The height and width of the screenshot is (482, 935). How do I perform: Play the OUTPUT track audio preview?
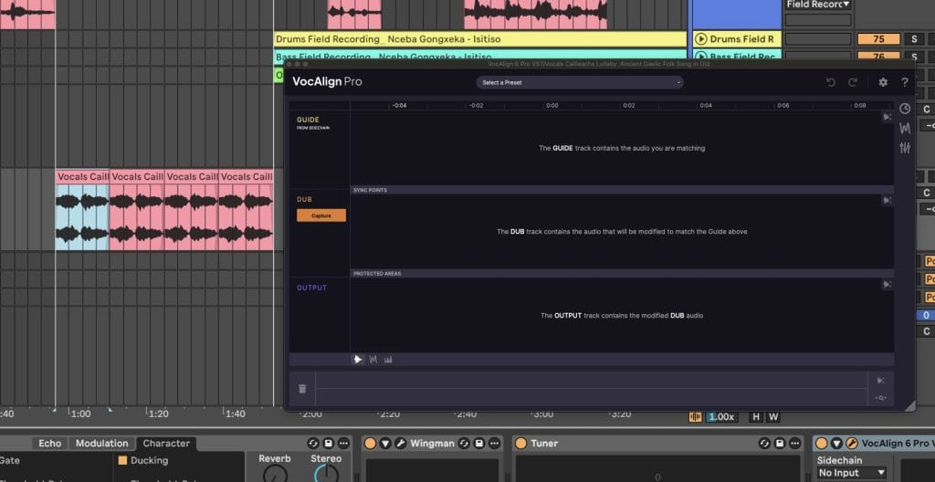886,285
